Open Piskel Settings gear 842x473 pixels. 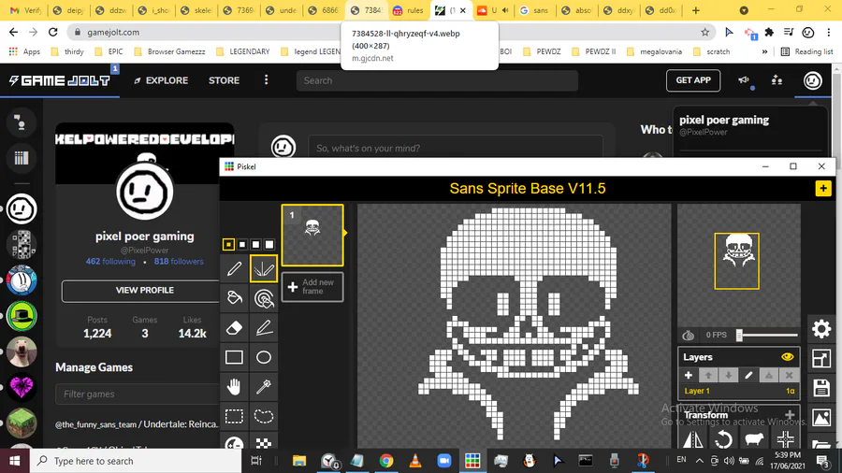click(x=821, y=329)
